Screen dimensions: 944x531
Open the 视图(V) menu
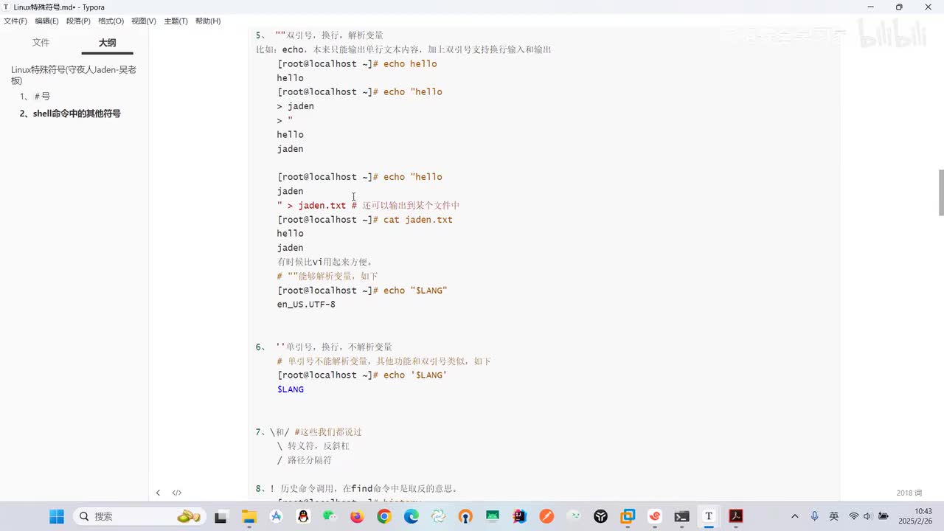pyautogui.click(x=144, y=21)
